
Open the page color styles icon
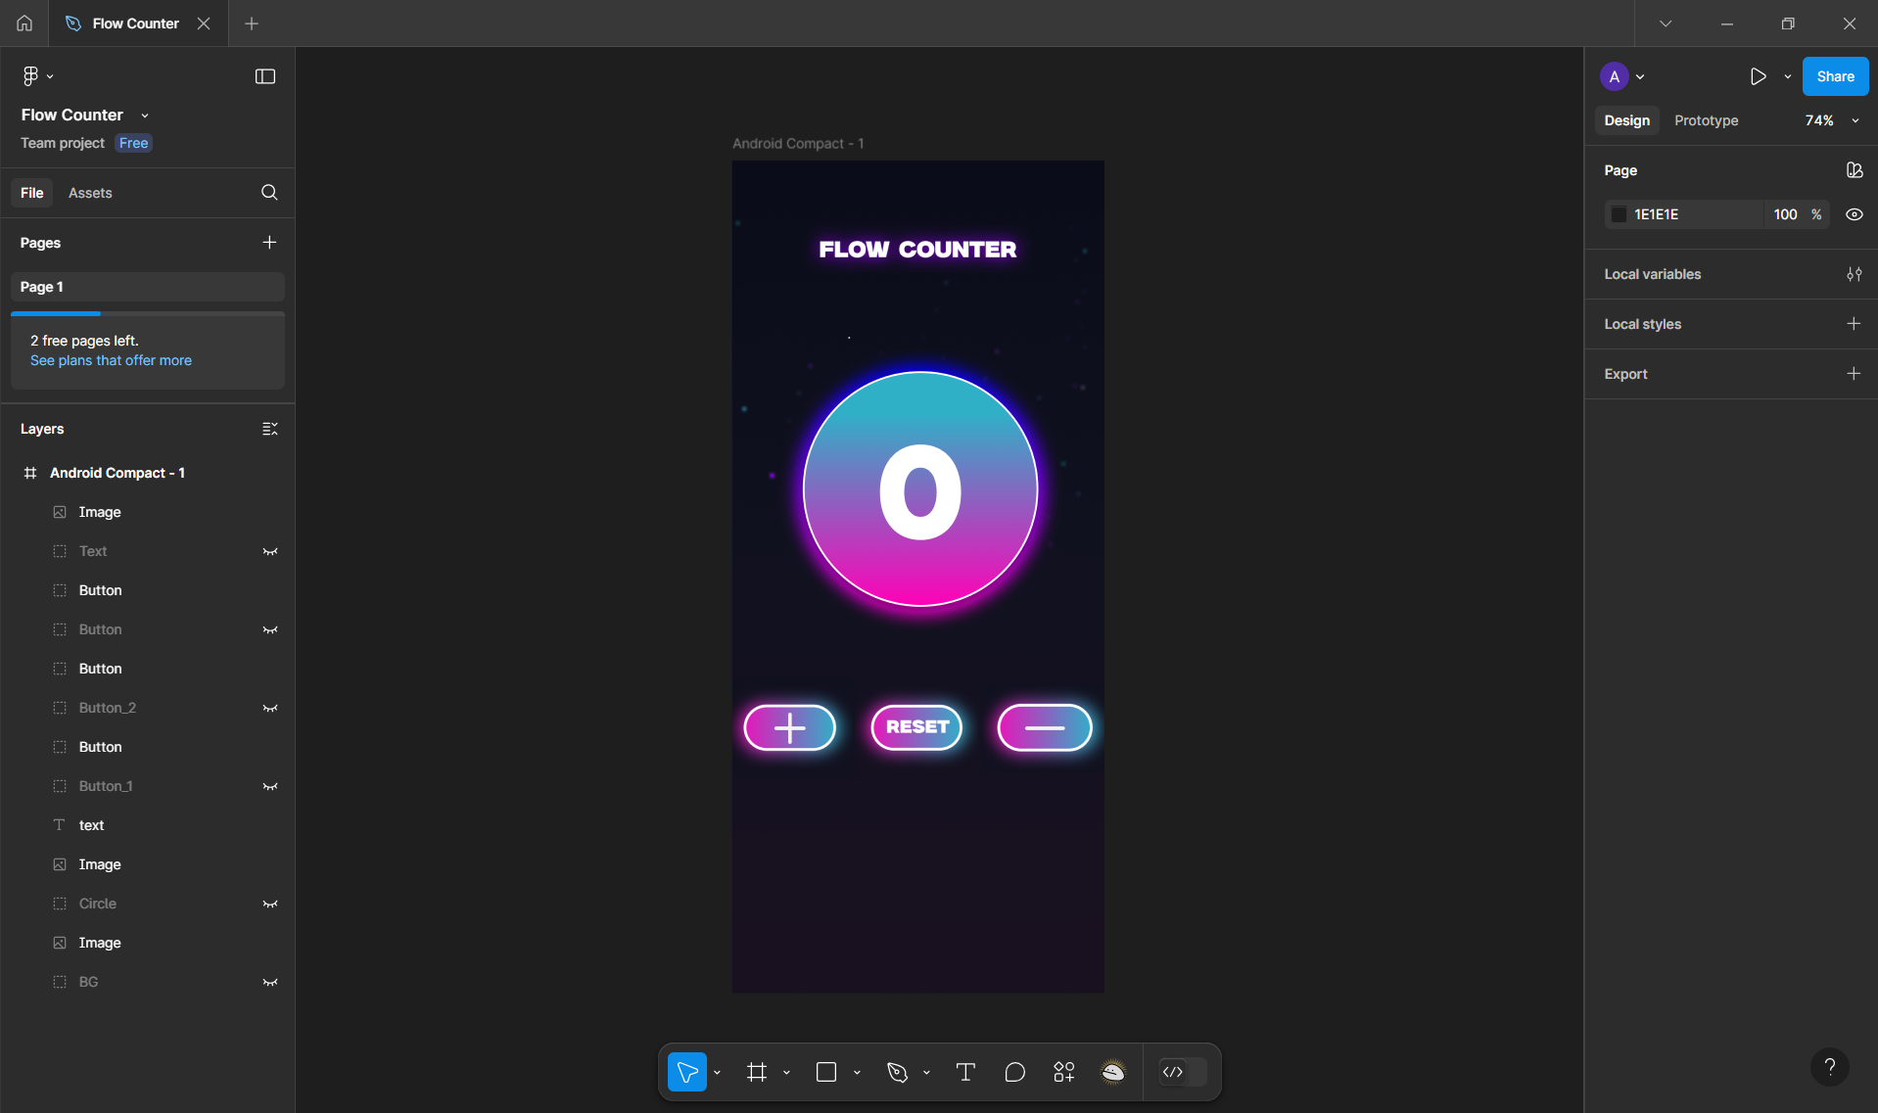1855,170
